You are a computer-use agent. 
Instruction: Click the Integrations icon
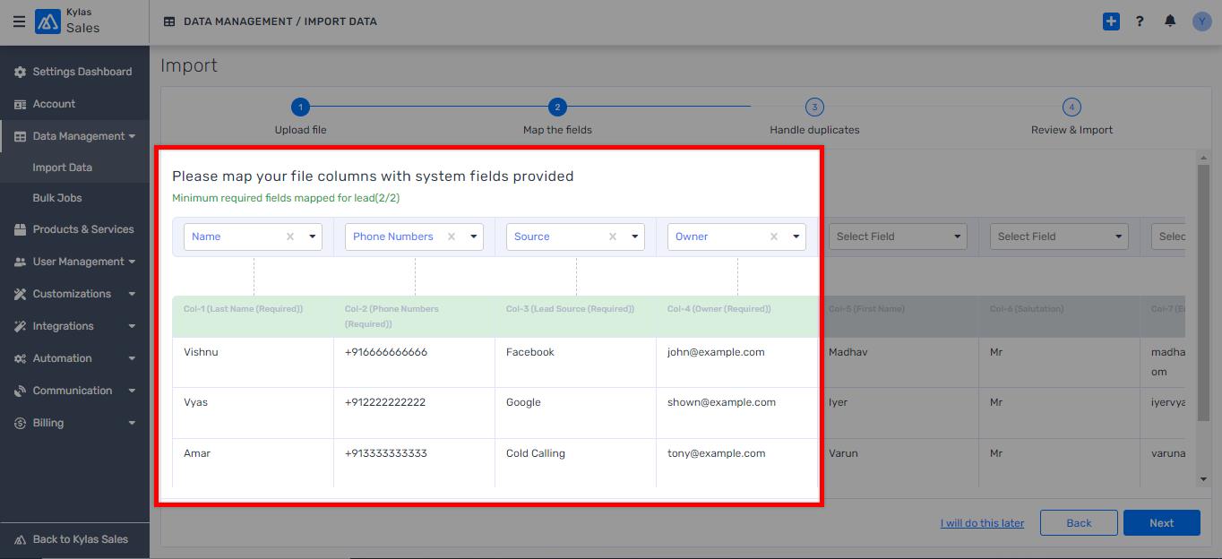[20, 326]
